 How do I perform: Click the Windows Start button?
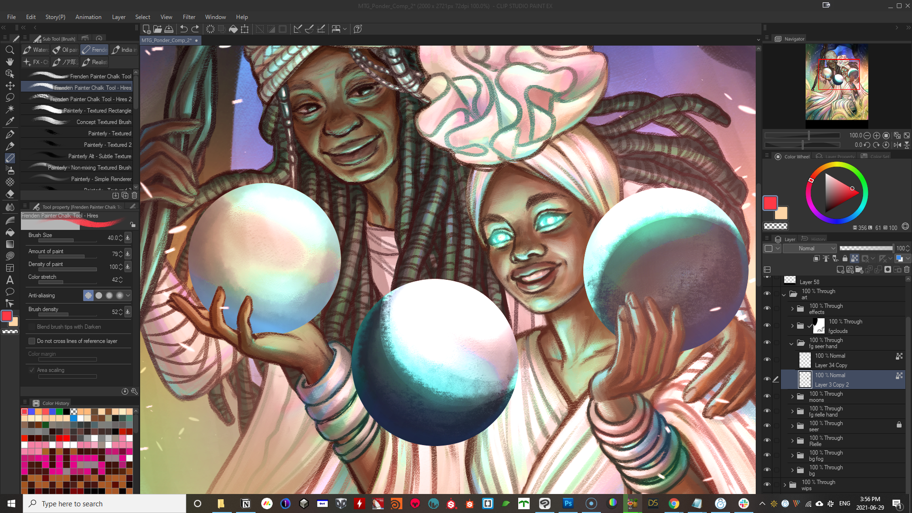point(11,503)
